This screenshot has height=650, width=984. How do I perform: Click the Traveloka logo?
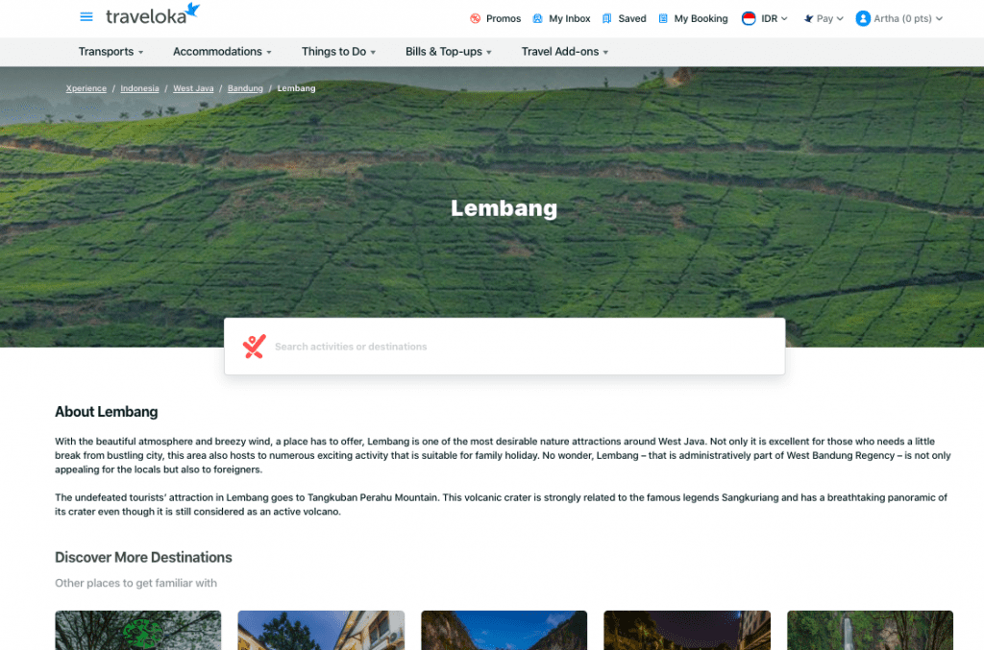[x=153, y=13]
